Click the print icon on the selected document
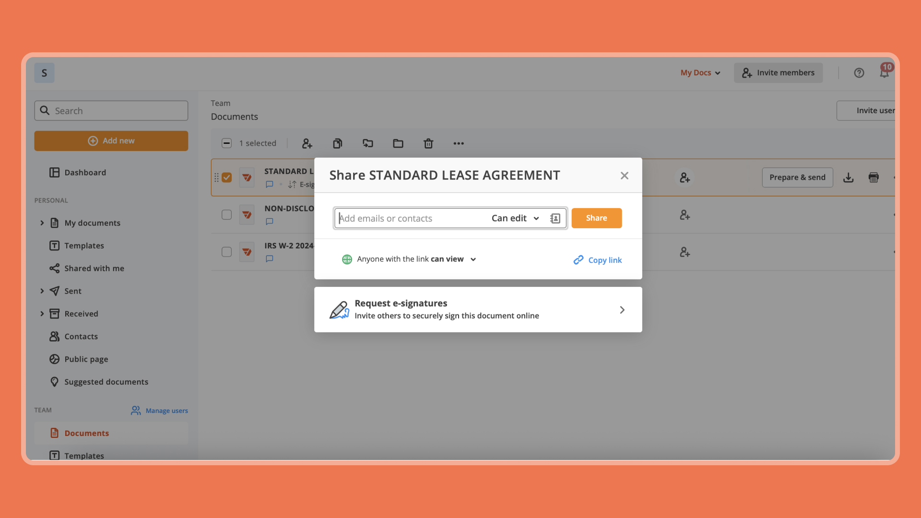 pyautogui.click(x=874, y=177)
